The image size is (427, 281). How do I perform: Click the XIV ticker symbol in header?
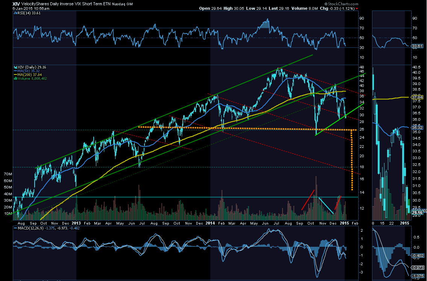tap(16, 4)
